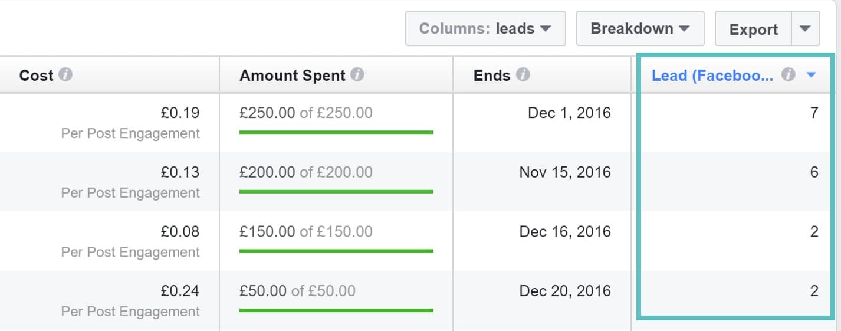
Task: Click the info icon next to Ends
Action: pyautogui.click(x=523, y=75)
